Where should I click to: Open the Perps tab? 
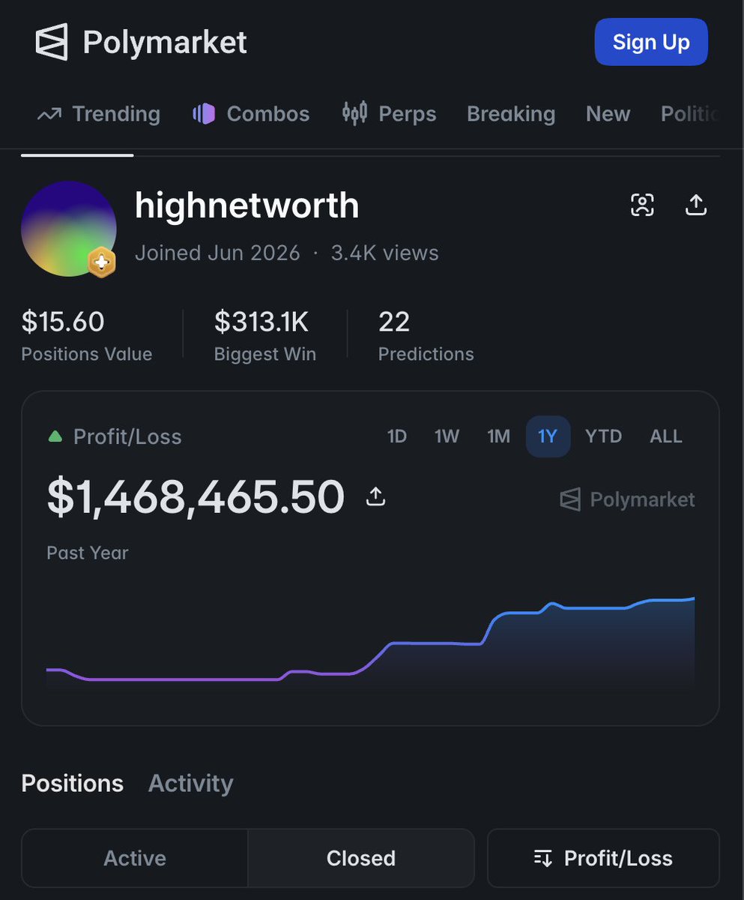coord(389,114)
